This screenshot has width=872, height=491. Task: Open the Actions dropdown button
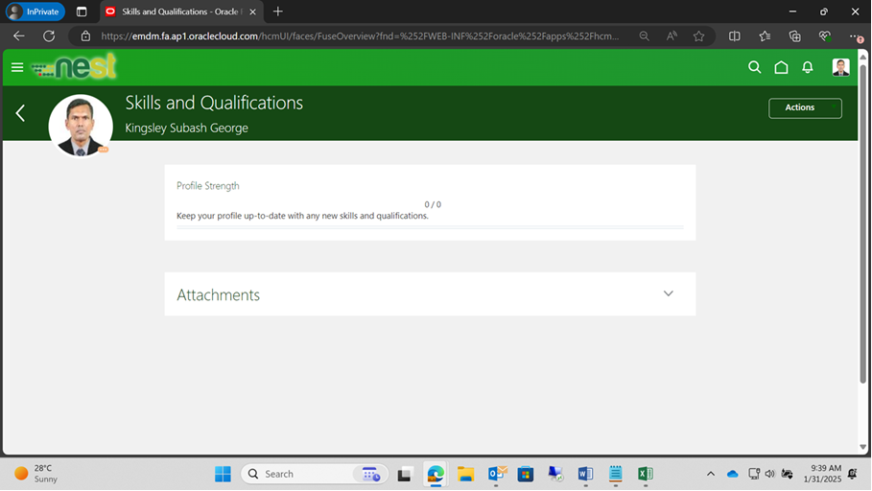[805, 107]
